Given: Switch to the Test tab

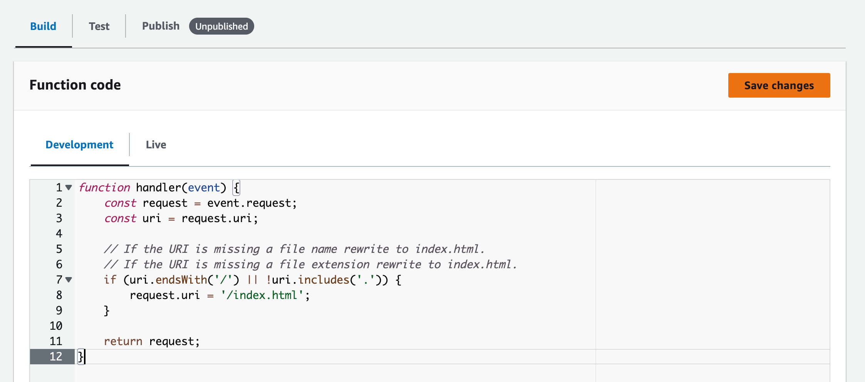Looking at the screenshot, I should point(99,26).
